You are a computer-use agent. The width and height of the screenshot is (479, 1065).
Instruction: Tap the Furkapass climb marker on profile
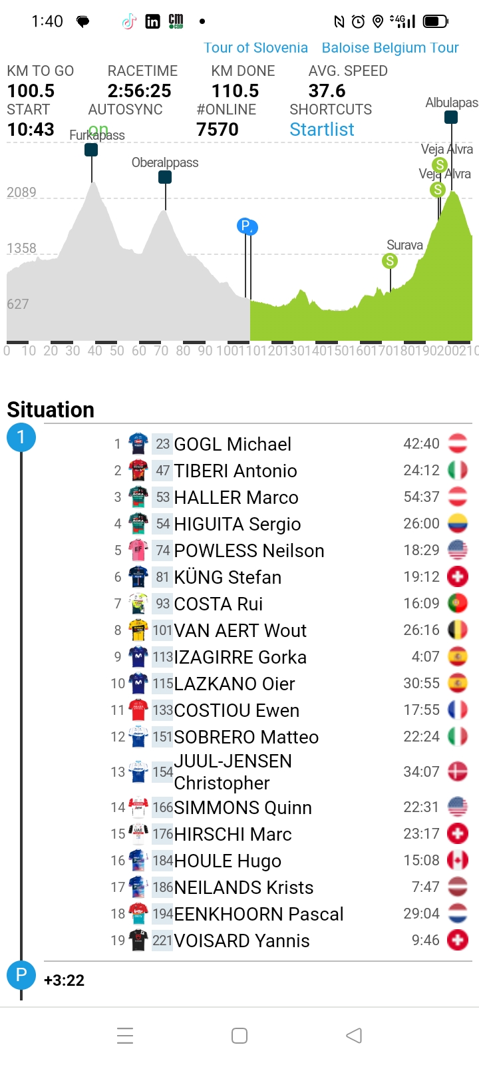(x=91, y=150)
